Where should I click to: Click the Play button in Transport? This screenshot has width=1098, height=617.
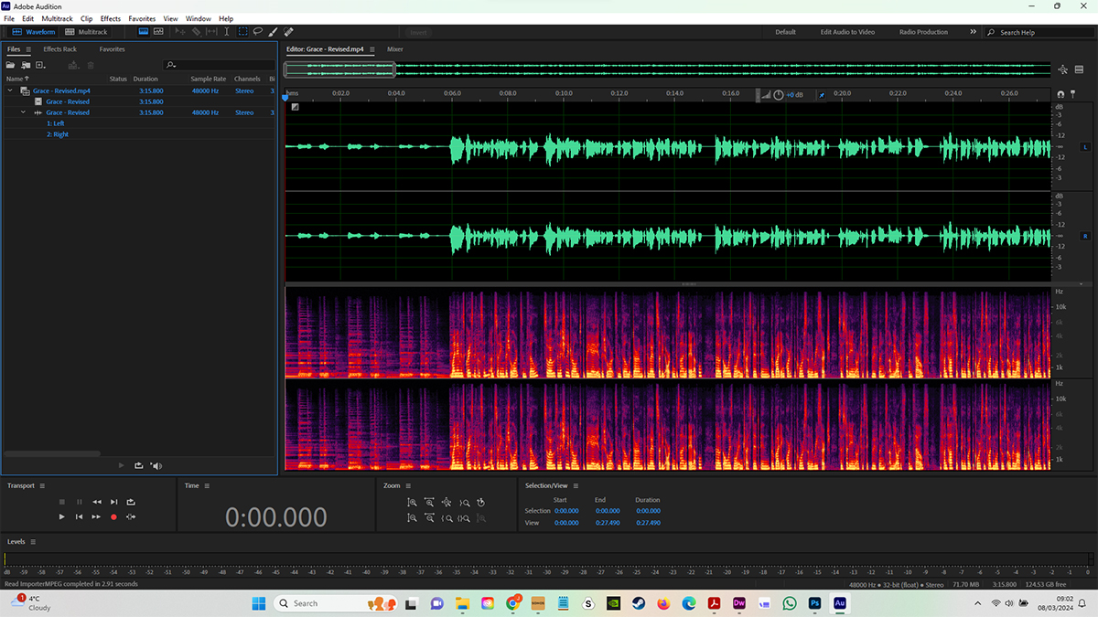coord(61,516)
